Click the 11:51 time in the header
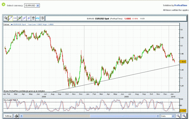The image size is (189, 119). [x=142, y=19]
